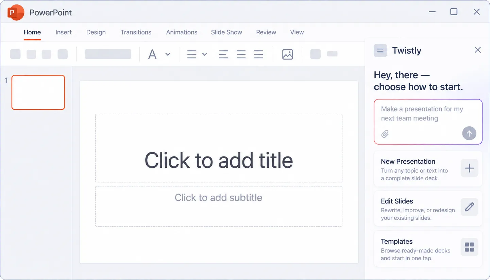The height and width of the screenshot is (280, 490).
Task: Click the "Hey, there — choose how to start." heading
Action: click(418, 81)
